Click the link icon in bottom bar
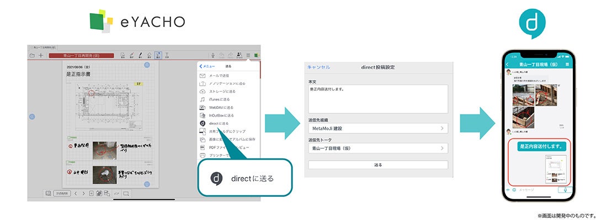Image resolution: width=607 pixels, height=220 pixels. click(x=116, y=194)
